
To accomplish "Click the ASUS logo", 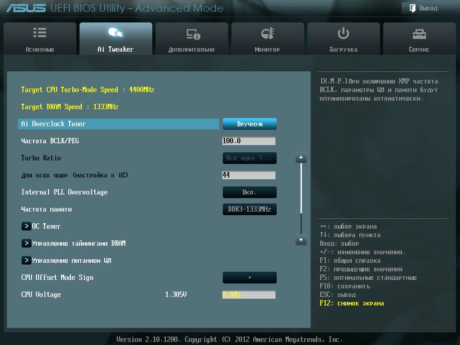I will 26,8.
